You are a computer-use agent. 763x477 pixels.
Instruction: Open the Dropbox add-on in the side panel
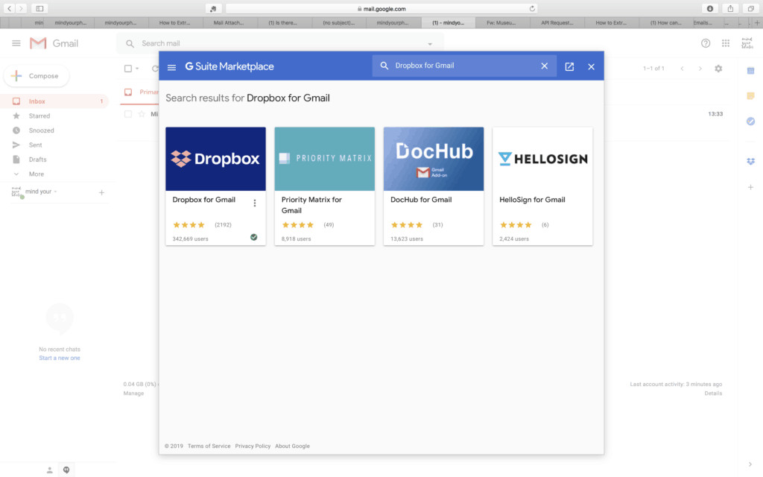tap(751, 161)
